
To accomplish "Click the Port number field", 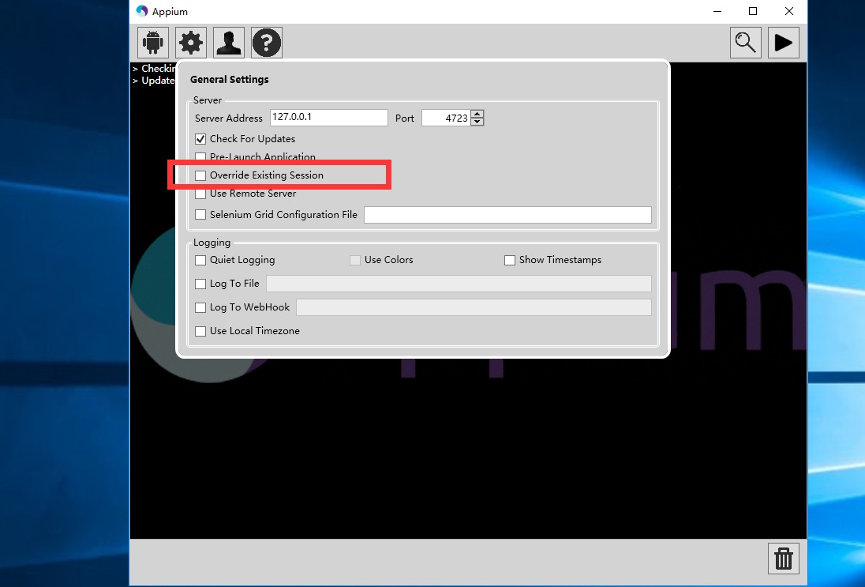I will click(x=446, y=118).
